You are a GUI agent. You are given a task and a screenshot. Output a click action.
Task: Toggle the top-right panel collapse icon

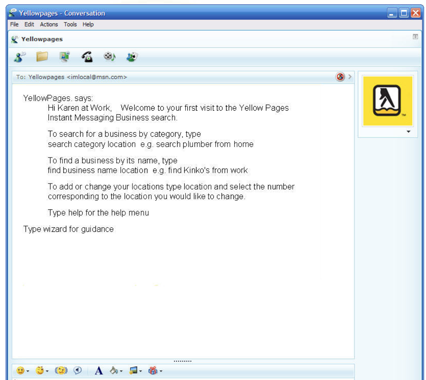point(415,37)
